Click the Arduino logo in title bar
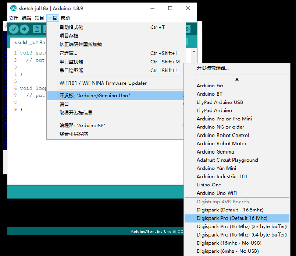This screenshot has width=296, height=256. (x=13, y=8)
